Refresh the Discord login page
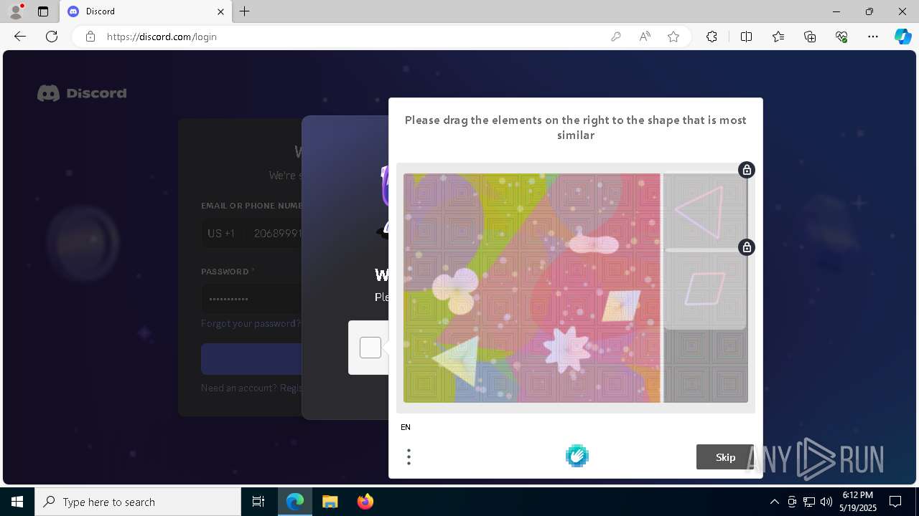919x516 pixels. (52, 37)
